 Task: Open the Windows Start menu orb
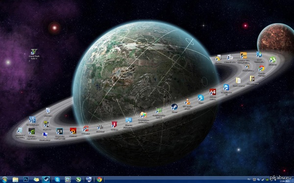tap(4, 180)
